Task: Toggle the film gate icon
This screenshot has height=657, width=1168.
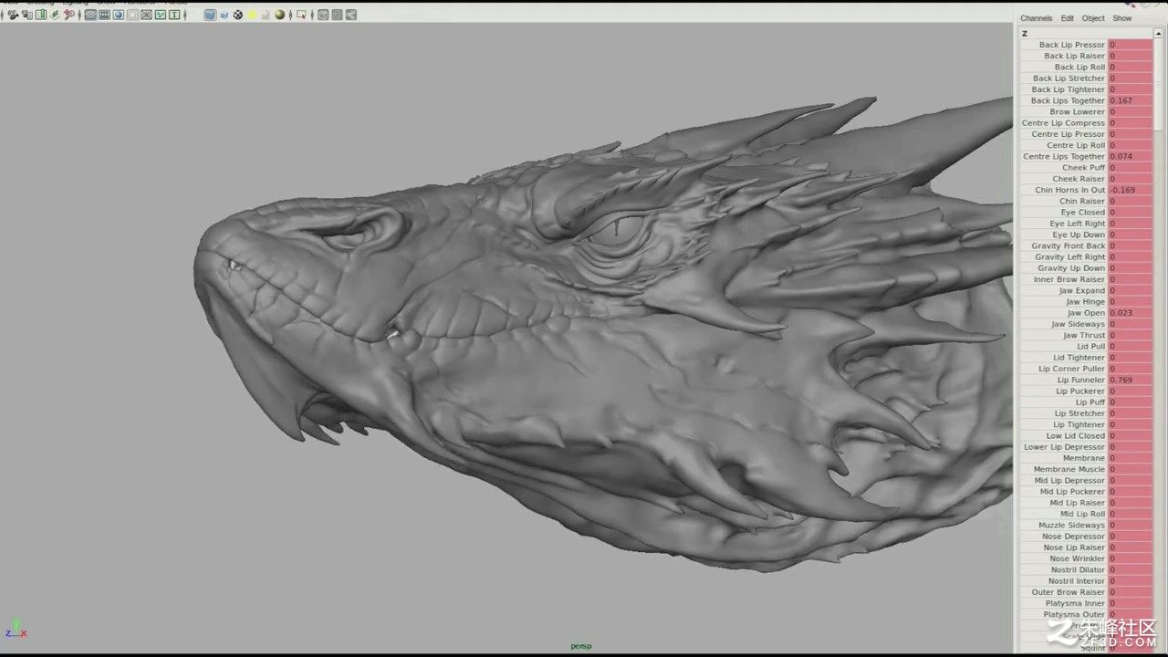Action: point(104,15)
